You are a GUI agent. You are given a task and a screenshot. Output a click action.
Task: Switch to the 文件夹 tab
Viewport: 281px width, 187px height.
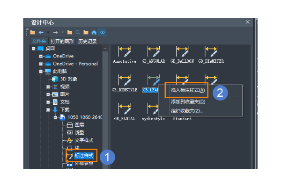[x=39, y=41]
